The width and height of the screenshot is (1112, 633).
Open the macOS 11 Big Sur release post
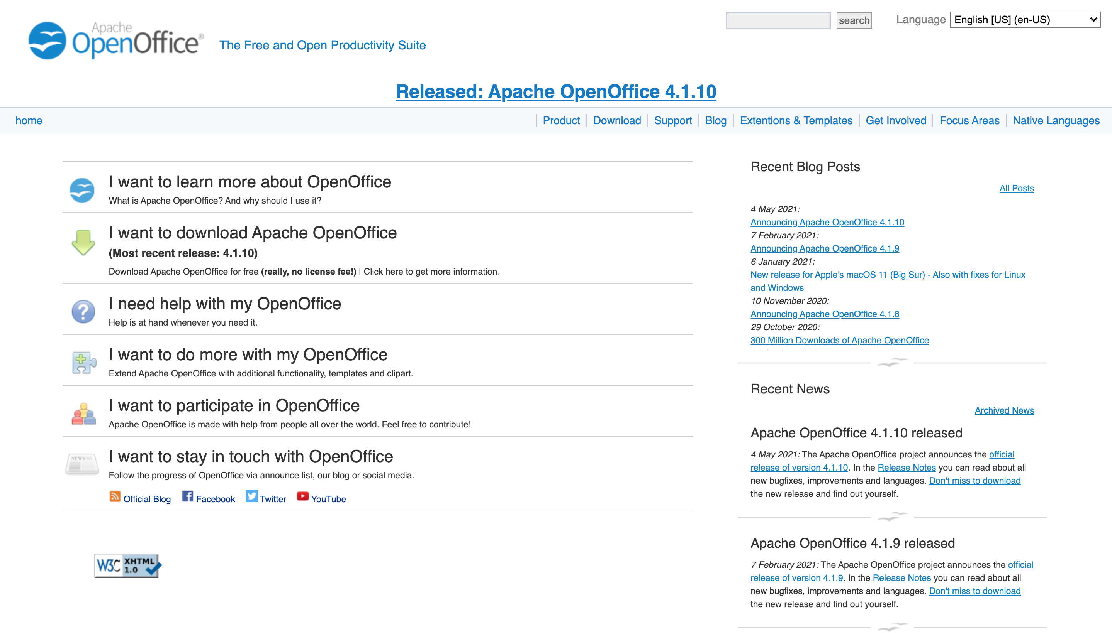click(x=888, y=281)
